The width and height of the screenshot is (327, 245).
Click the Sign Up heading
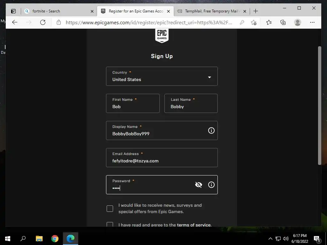pos(162,56)
